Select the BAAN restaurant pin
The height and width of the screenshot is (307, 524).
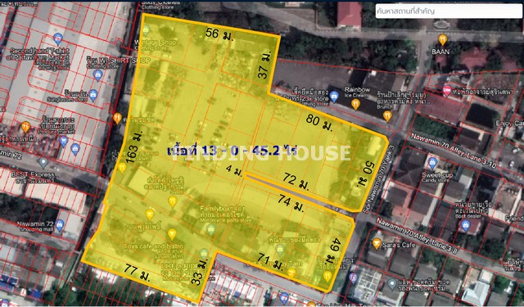(x=442, y=40)
